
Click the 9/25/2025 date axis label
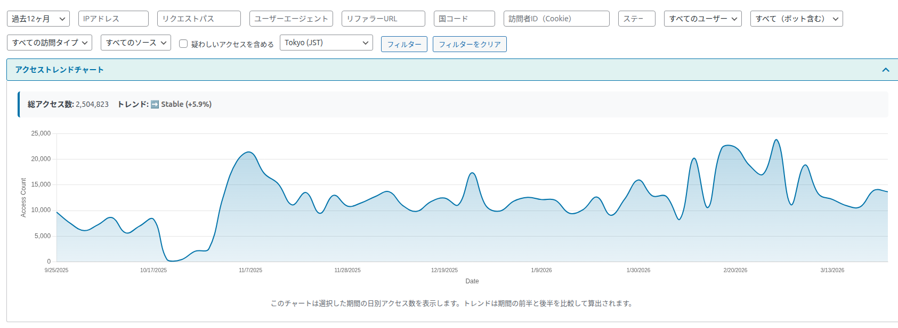[56, 270]
